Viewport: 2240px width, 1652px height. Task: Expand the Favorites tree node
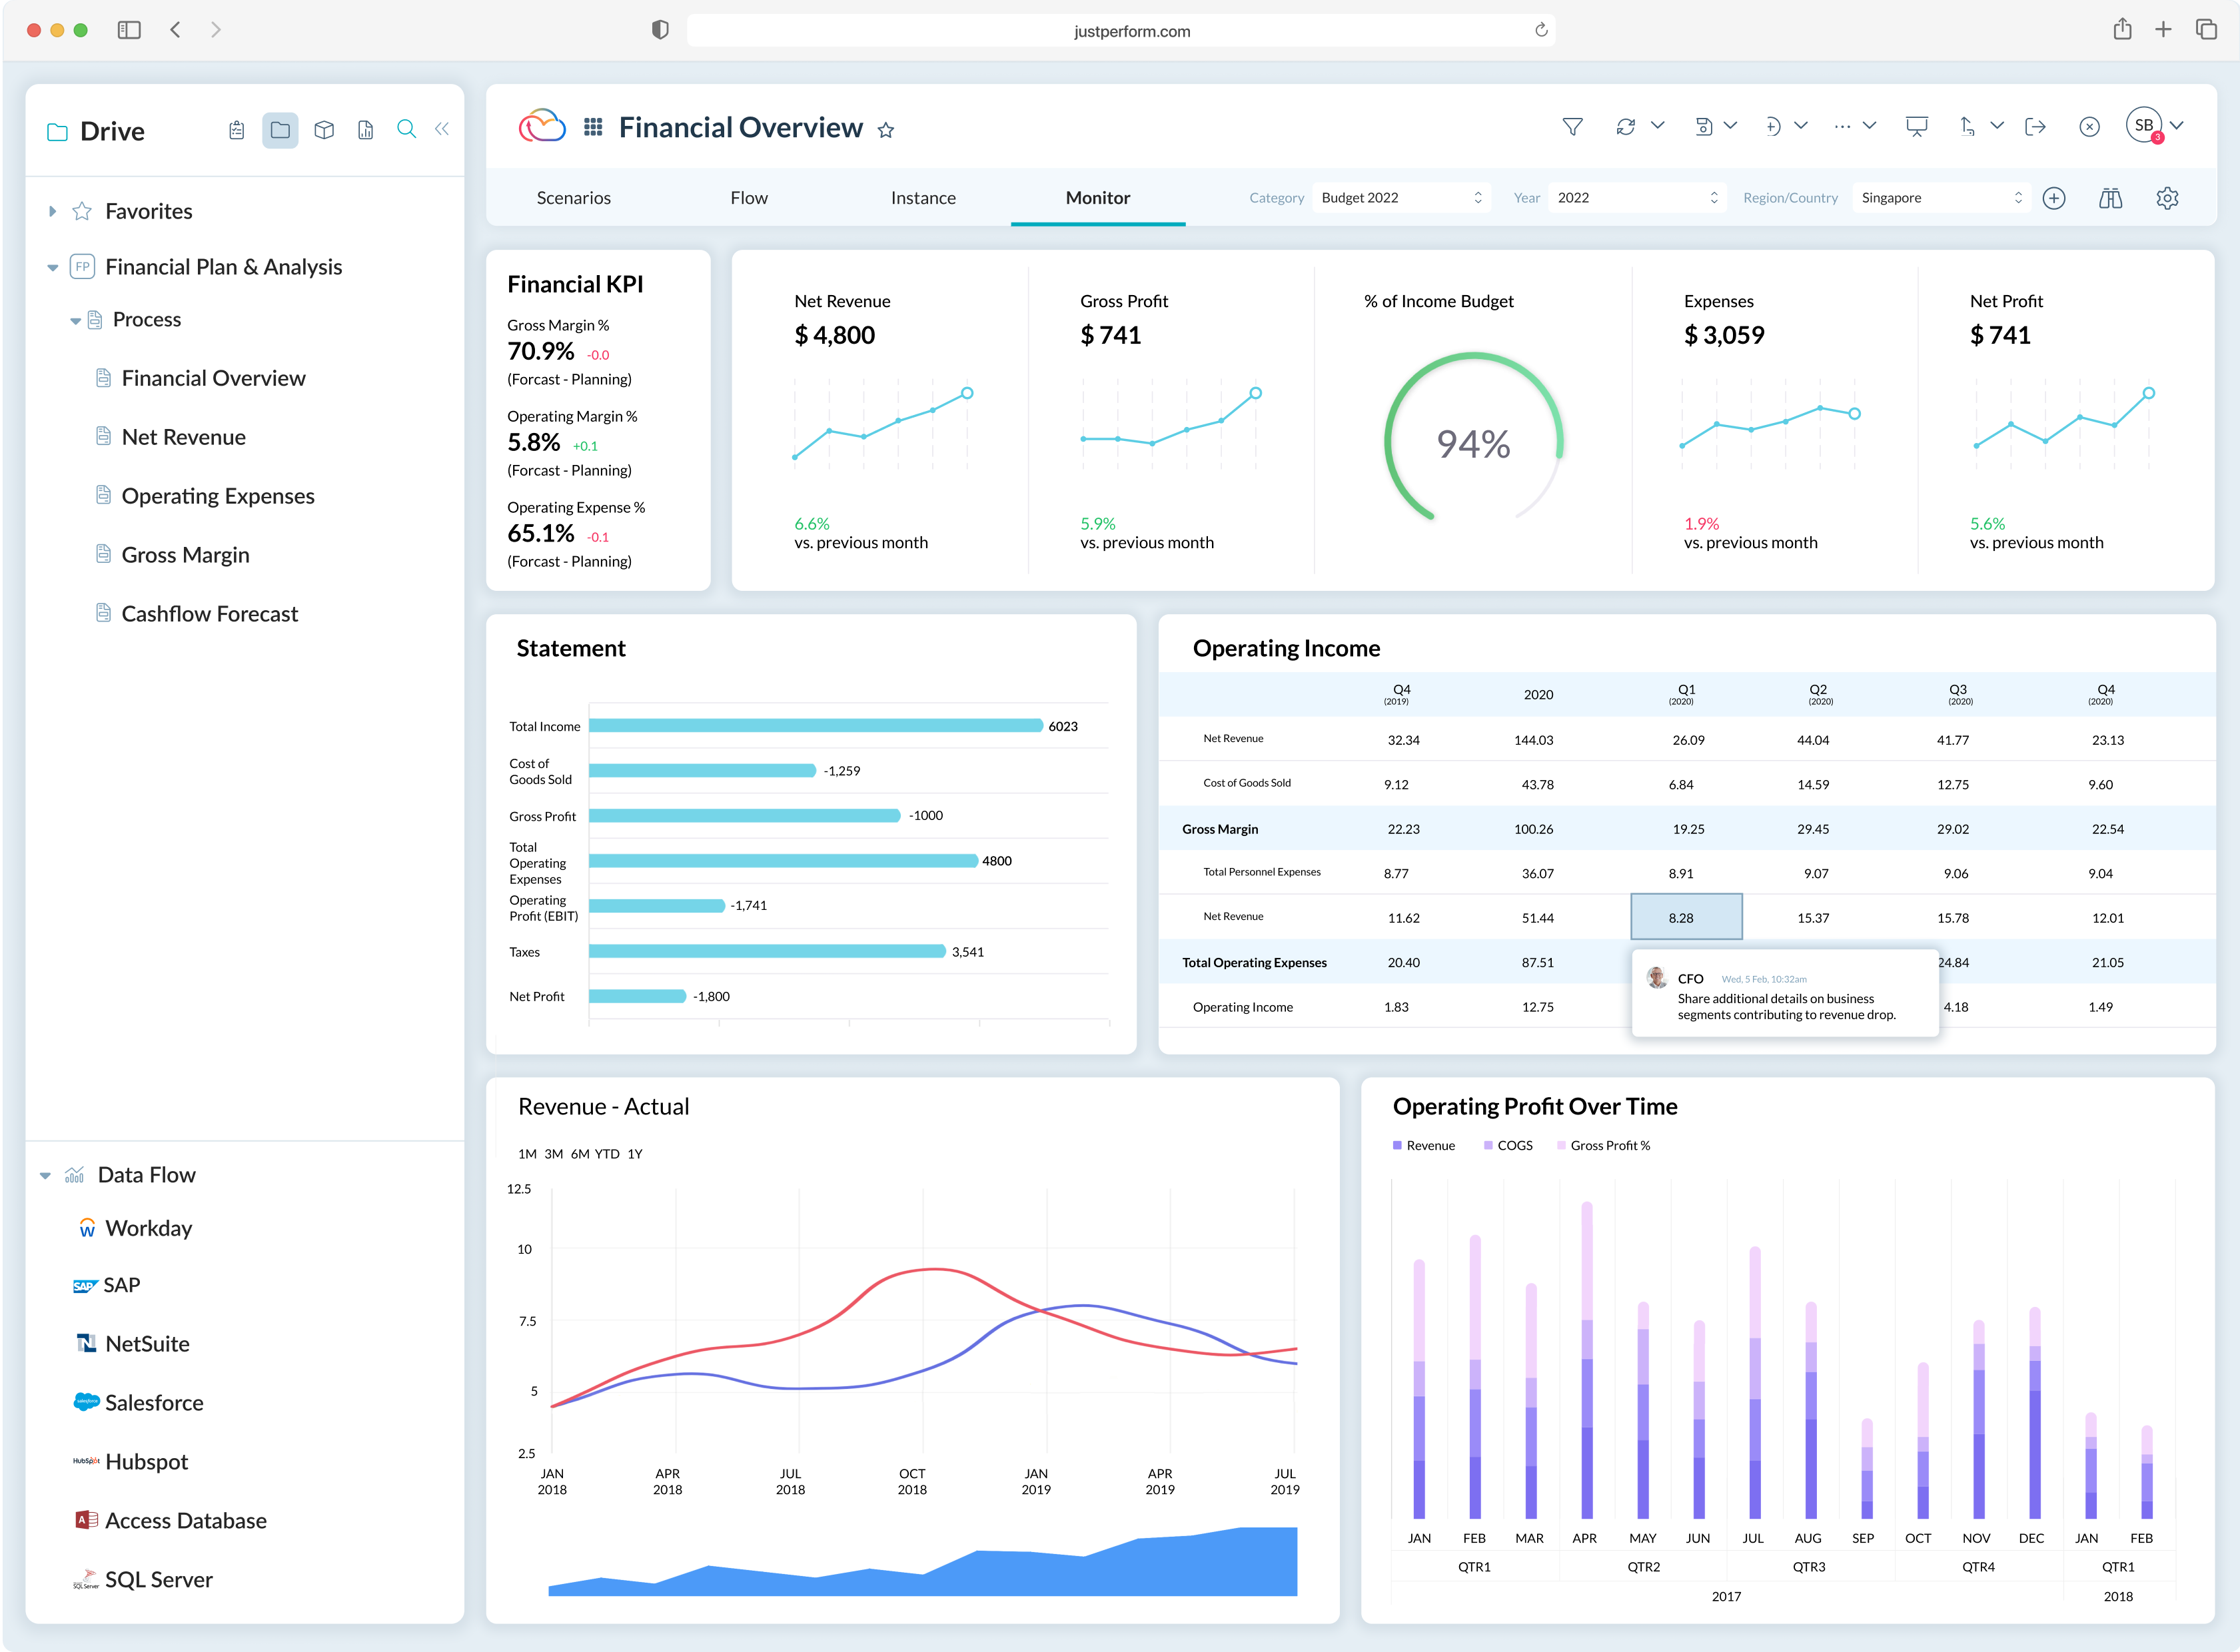pyautogui.click(x=53, y=212)
